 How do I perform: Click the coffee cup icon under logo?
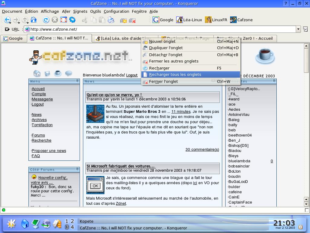58,73
